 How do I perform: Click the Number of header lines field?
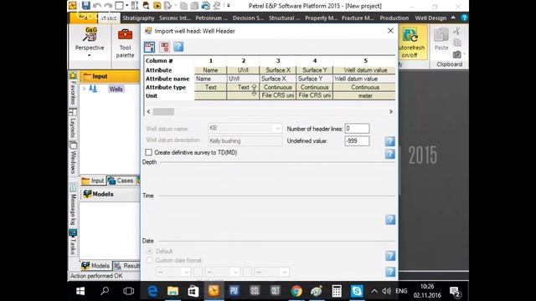click(357, 128)
